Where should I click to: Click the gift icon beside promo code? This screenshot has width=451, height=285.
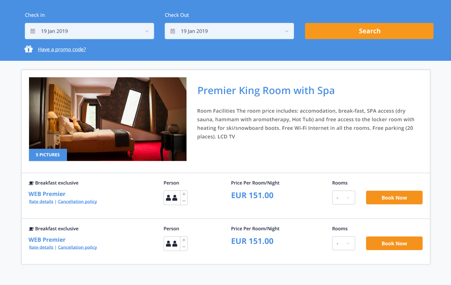(x=29, y=49)
